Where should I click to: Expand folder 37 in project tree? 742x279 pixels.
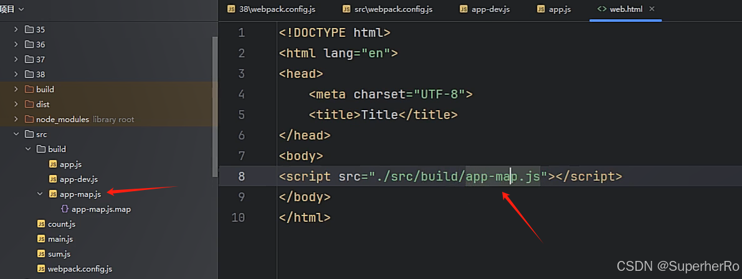coord(16,60)
